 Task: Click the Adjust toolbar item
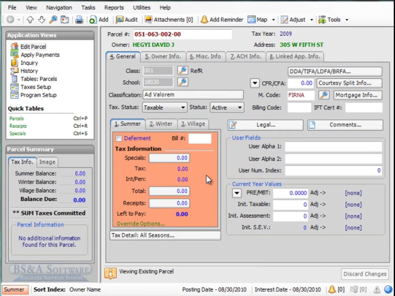(293, 20)
